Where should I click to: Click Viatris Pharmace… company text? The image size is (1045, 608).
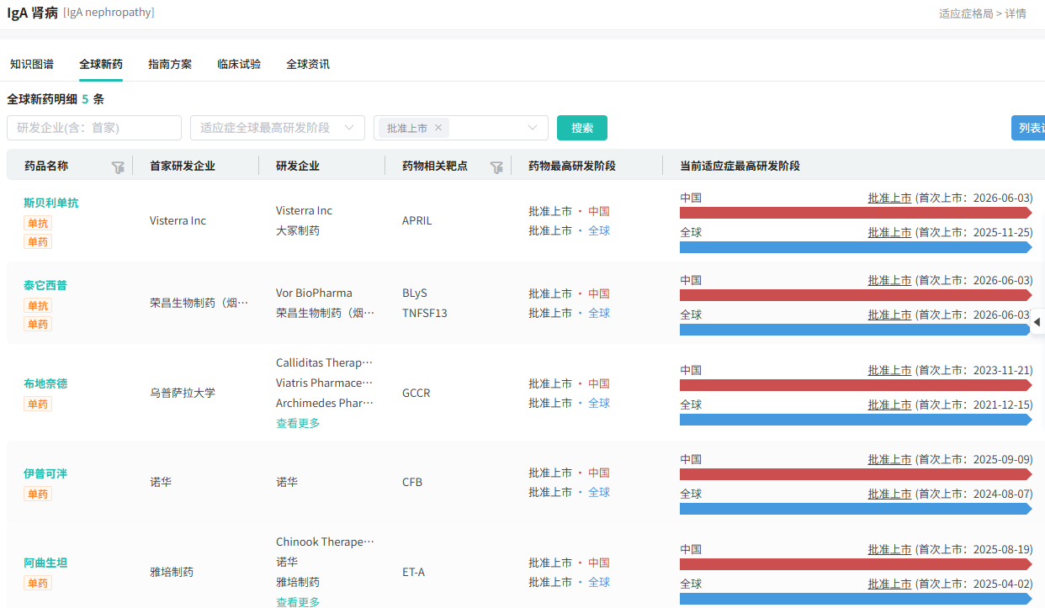[x=324, y=383]
